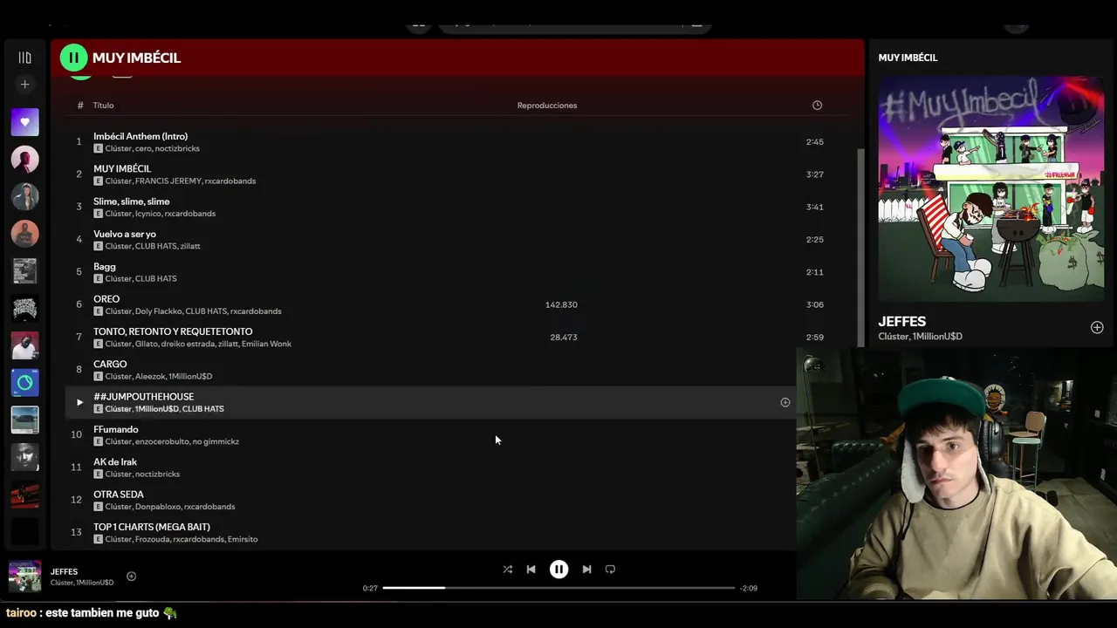
Task: Open Your Library icon in sidebar
Action: coord(24,58)
